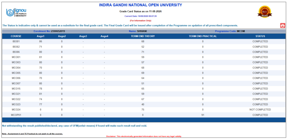This screenshot has width=287, height=139.
Task: Select the Asgn1 column header
Action: (x=40, y=36)
